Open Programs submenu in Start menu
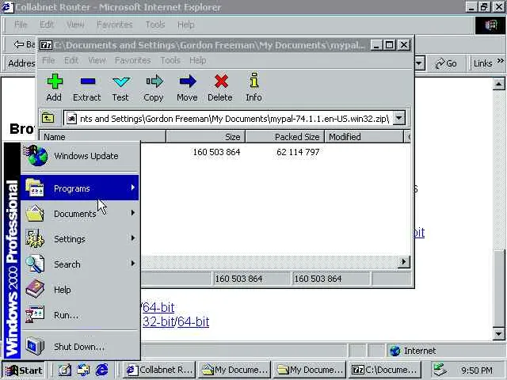Screen dimensions: 507x380 [79, 188]
